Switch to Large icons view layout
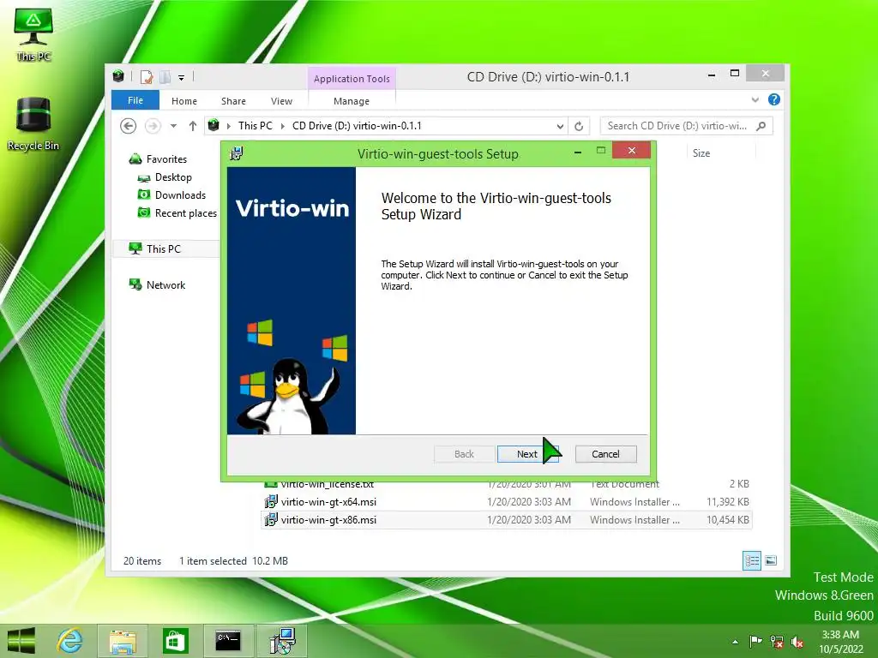 771,560
